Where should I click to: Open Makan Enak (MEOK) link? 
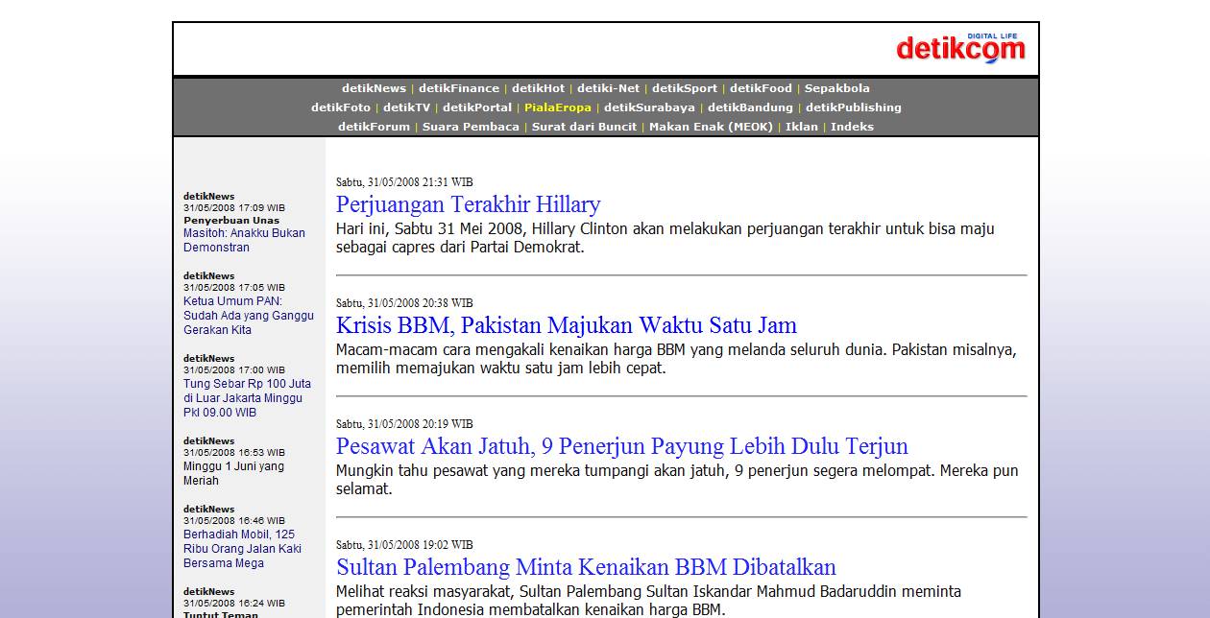point(711,127)
